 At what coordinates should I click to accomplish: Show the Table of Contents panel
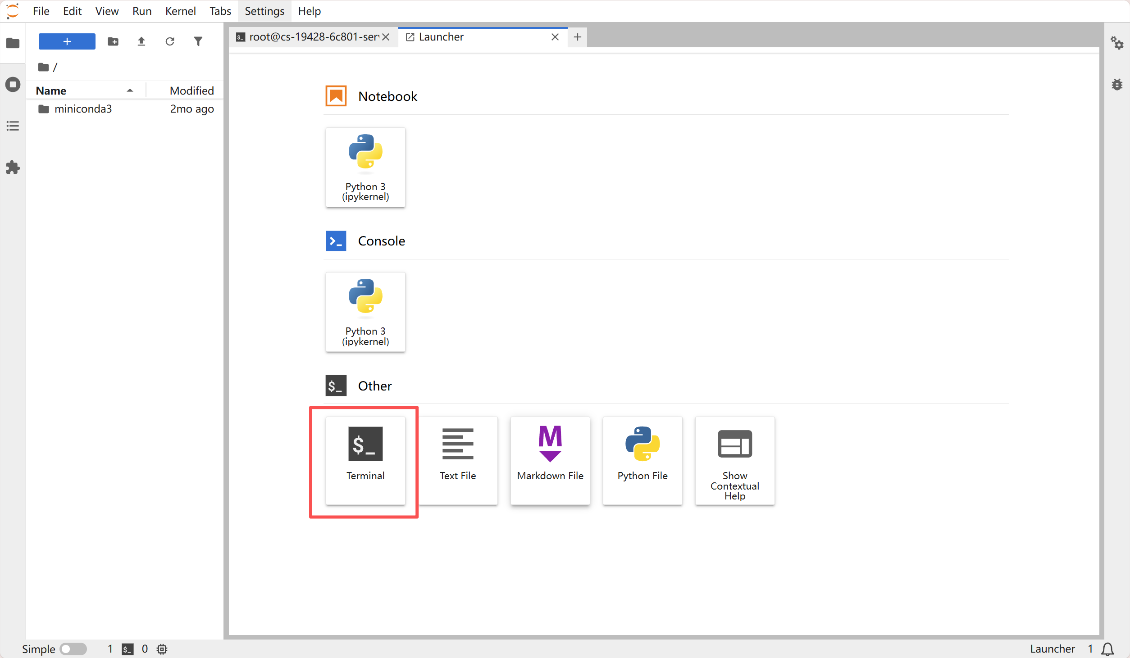(13, 126)
